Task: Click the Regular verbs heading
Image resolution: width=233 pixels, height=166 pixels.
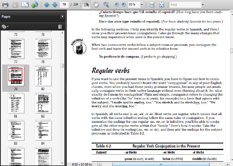Action: click(x=111, y=70)
